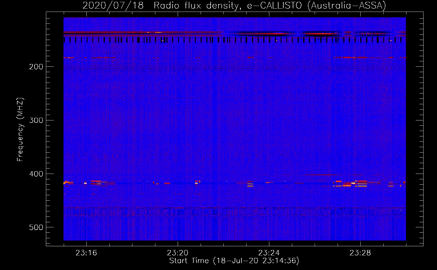The width and height of the screenshot is (437, 270).
Task: Click the 23:16 time tick label
Action: click(x=86, y=253)
